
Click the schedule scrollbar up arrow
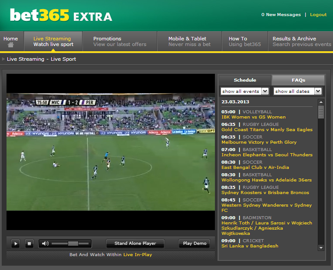[x=321, y=102]
